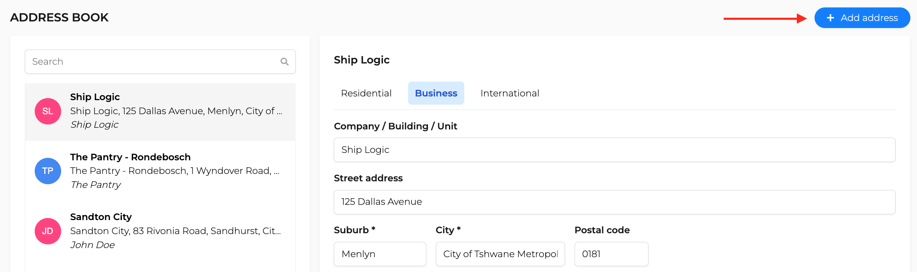Click the search magnifier icon
Screen dimensions: 917x272
click(x=285, y=62)
